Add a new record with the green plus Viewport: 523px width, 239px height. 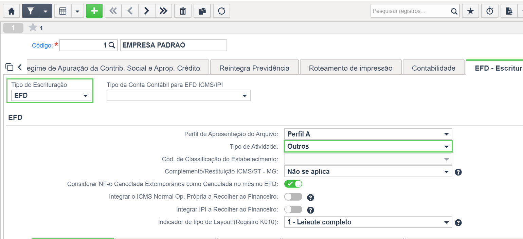pos(94,11)
